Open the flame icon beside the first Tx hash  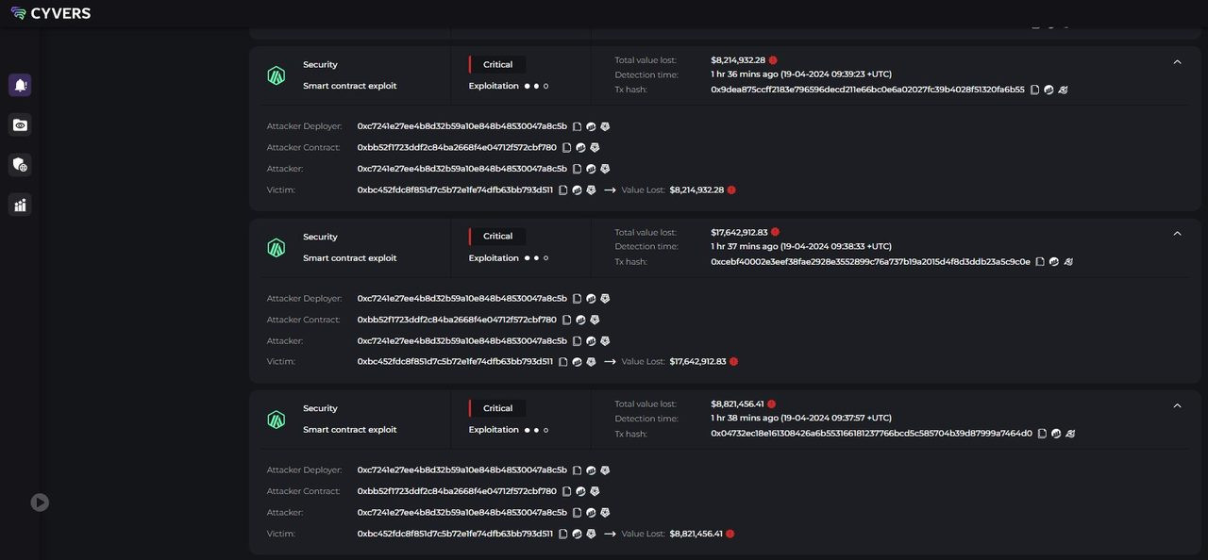(x=1064, y=90)
